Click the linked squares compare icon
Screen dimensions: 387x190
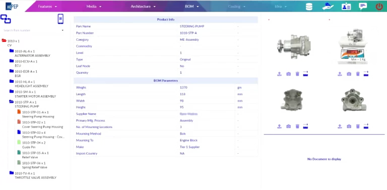[6, 19]
